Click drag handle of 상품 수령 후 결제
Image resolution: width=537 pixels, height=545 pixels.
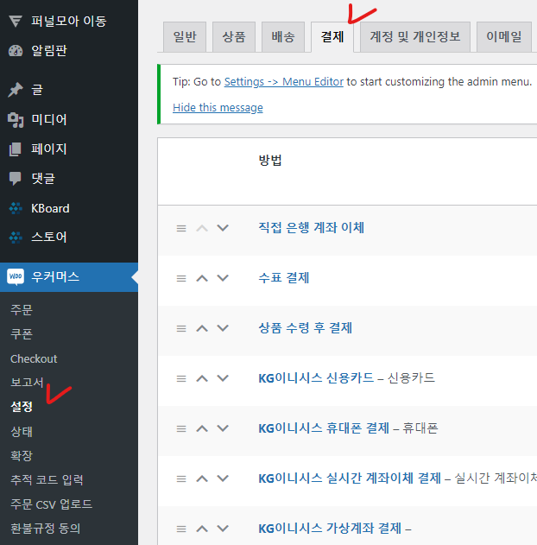[181, 328]
